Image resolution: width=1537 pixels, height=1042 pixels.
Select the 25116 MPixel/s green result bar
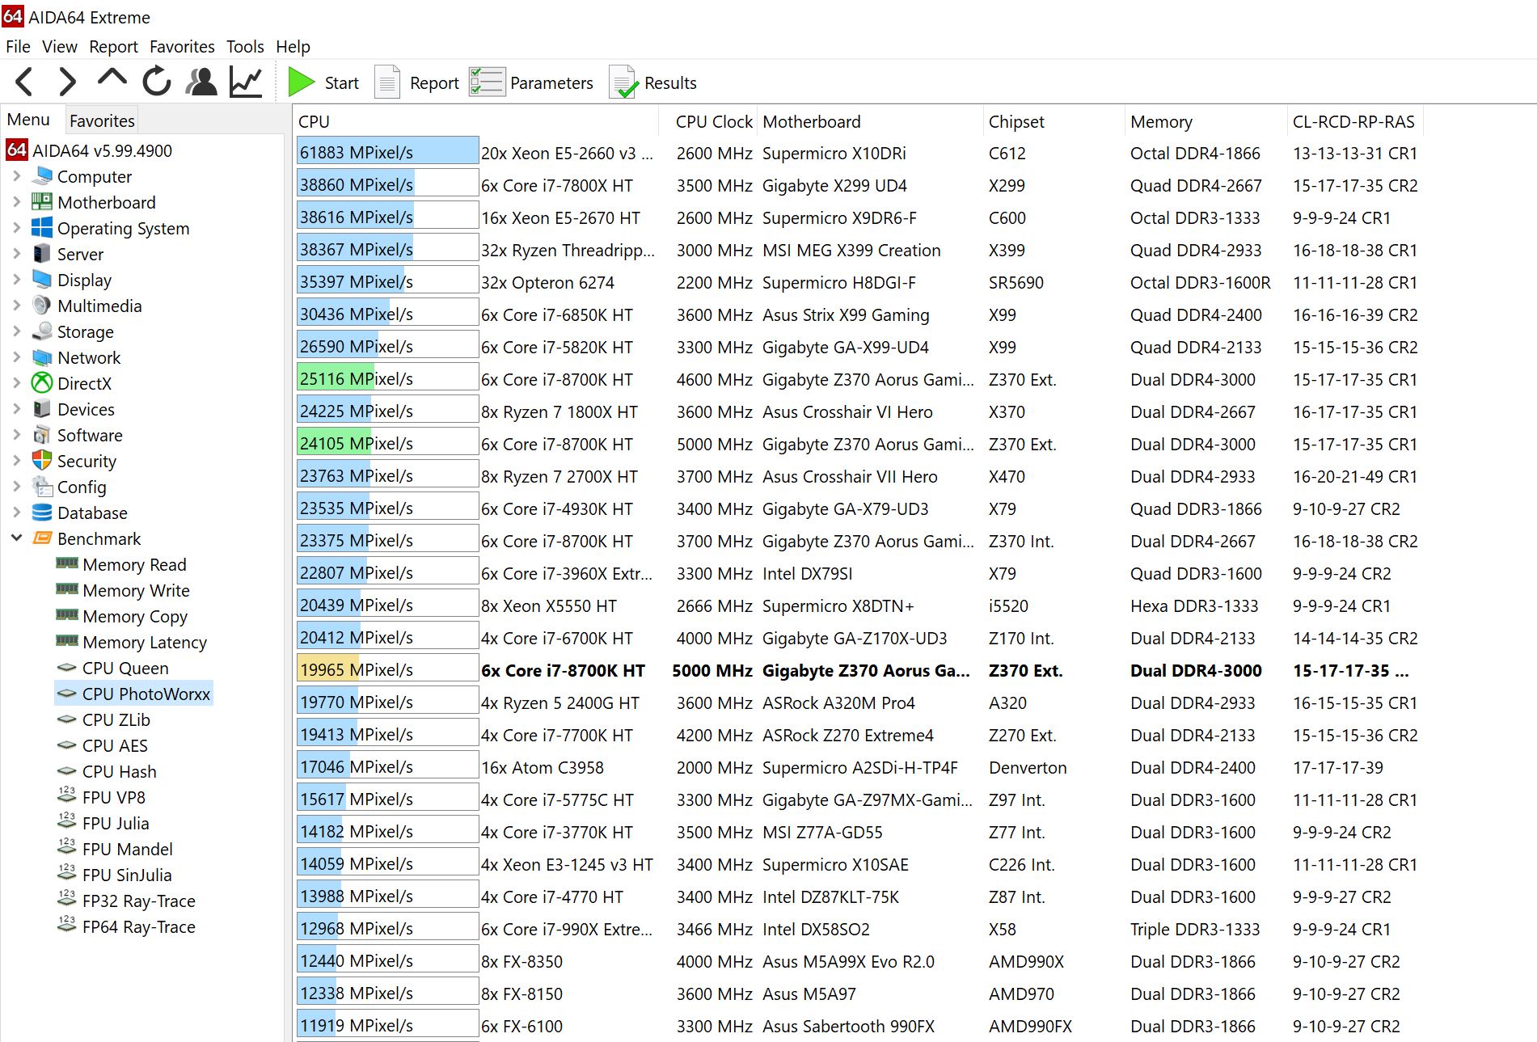coord(387,378)
